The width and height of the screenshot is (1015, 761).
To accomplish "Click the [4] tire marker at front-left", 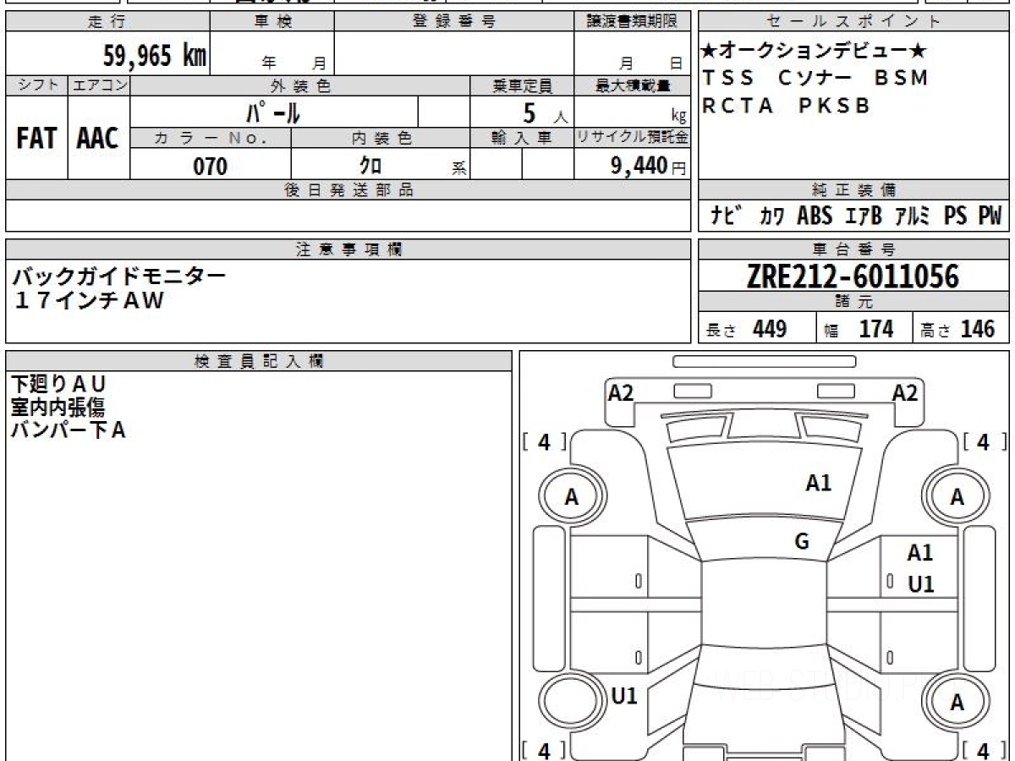I will click(x=545, y=441).
